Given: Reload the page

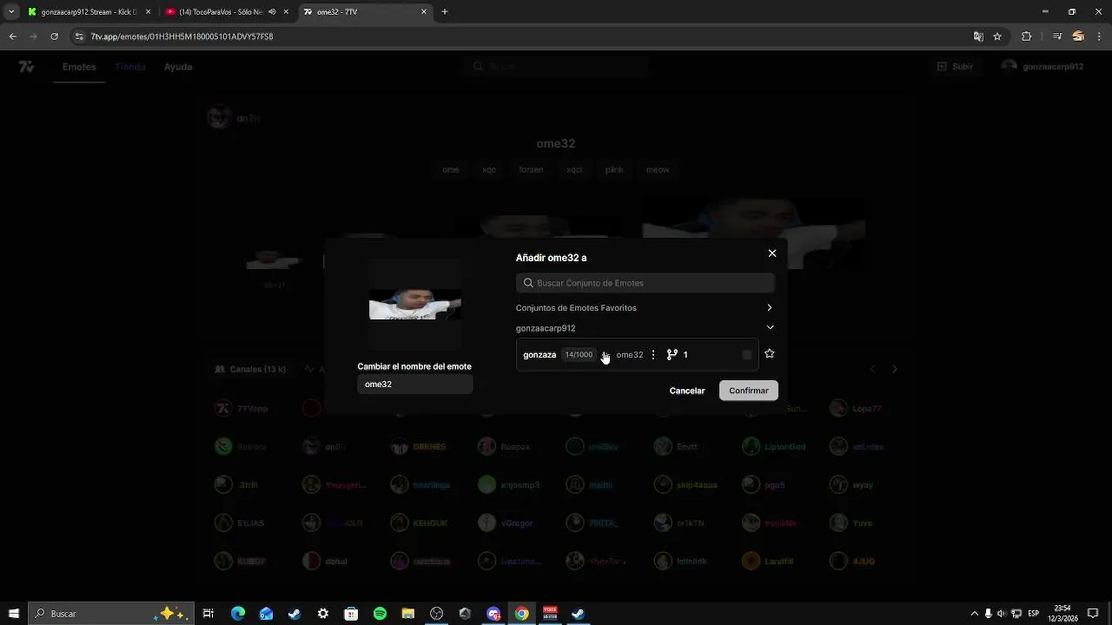Looking at the screenshot, I should (54, 36).
